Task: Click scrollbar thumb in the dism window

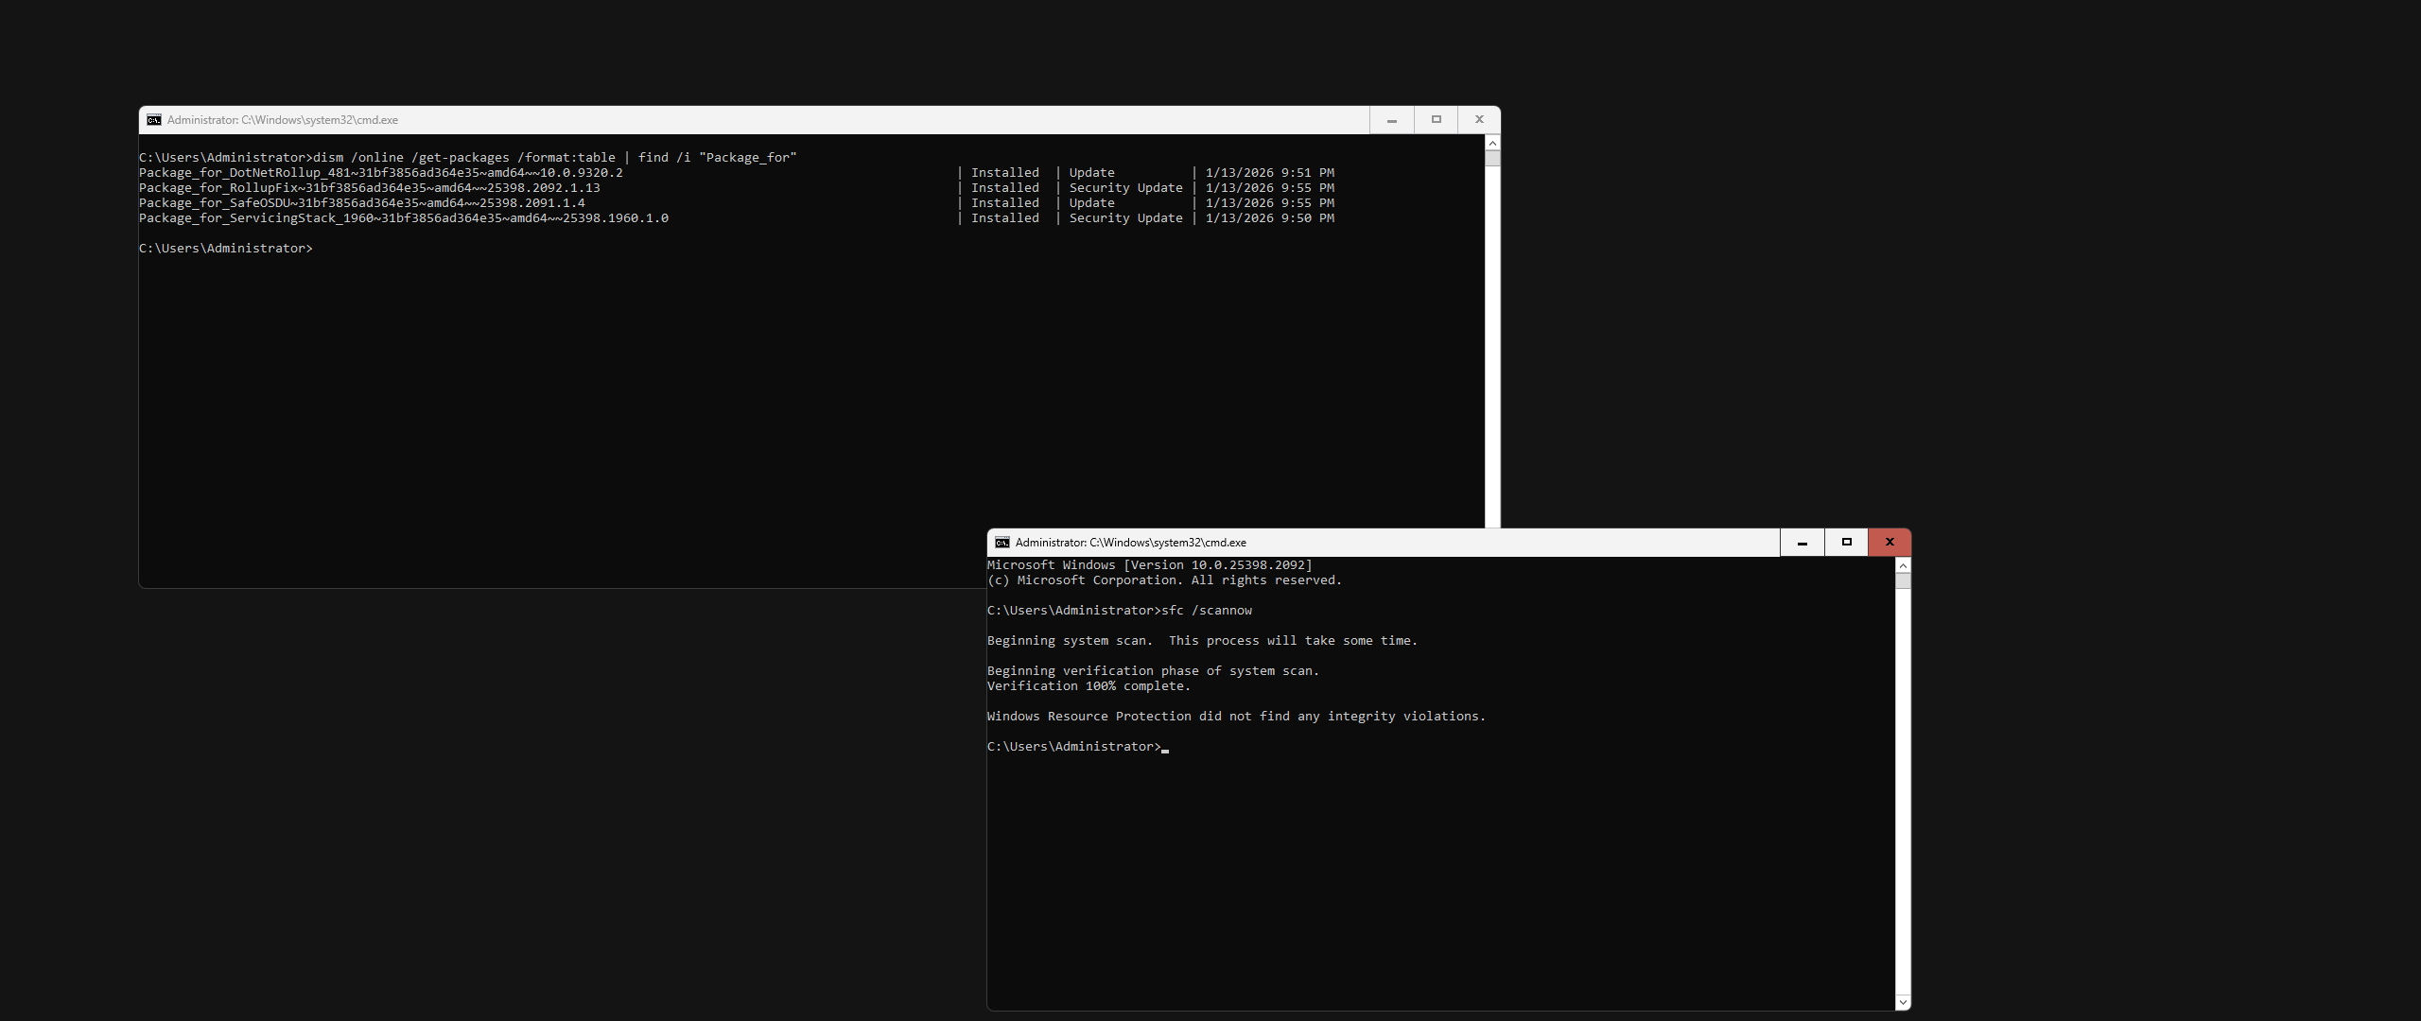Action: [x=1492, y=158]
